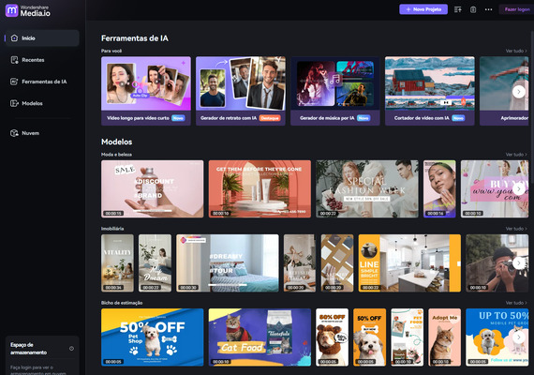Image resolution: width=534 pixels, height=375 pixels.
Task: Open Gerador de retrato com IA tool
Action: pos(241,91)
